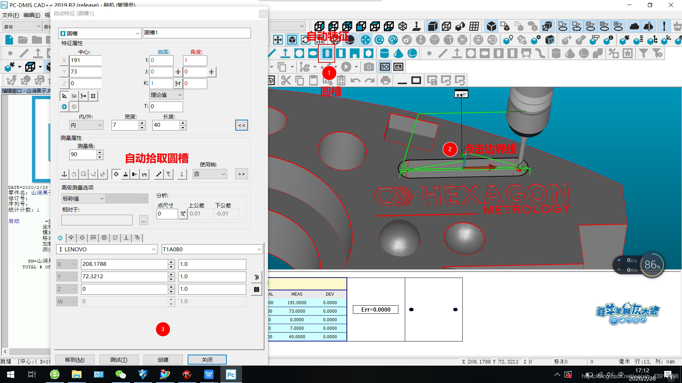Click the undo arrow icon
682x383 pixels.
click(x=355, y=81)
